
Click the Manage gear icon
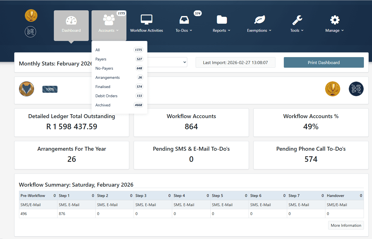(335, 20)
